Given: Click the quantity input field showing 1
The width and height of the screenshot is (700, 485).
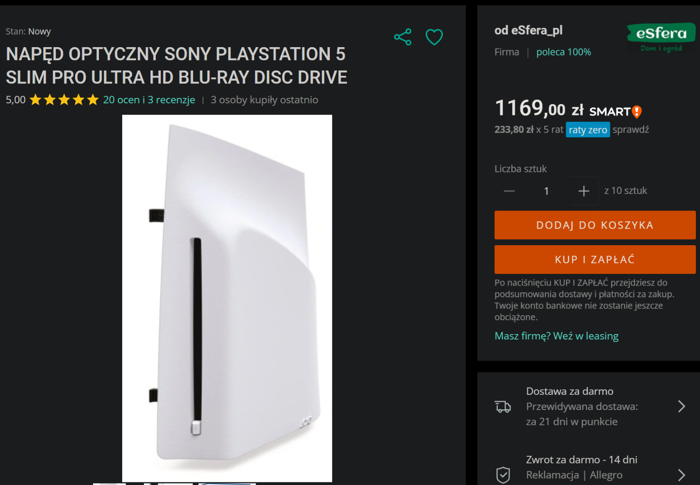Looking at the screenshot, I should point(546,191).
